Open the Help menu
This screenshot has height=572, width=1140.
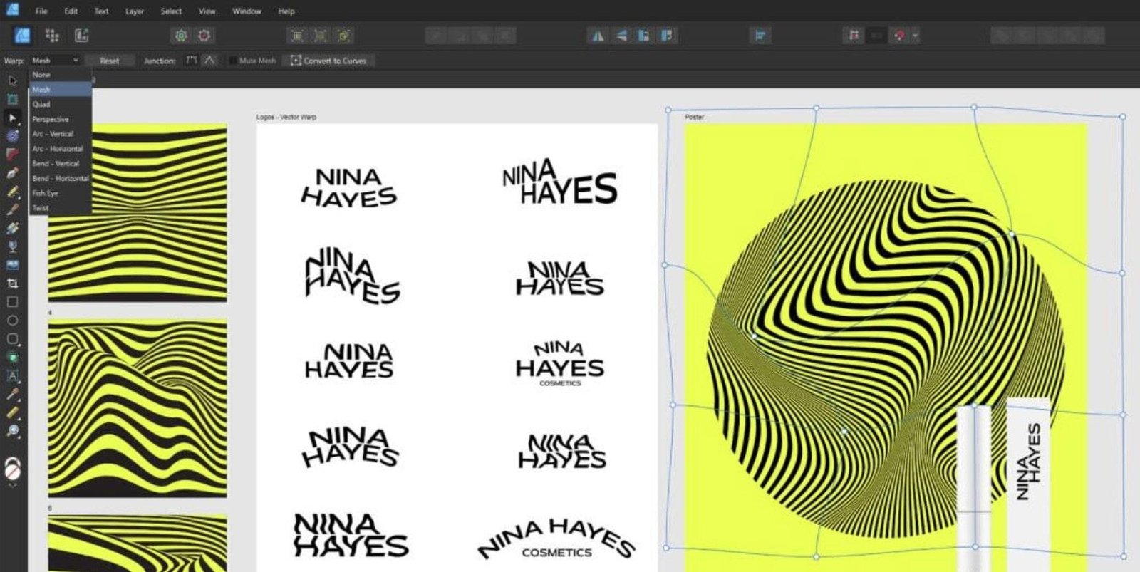tap(286, 11)
